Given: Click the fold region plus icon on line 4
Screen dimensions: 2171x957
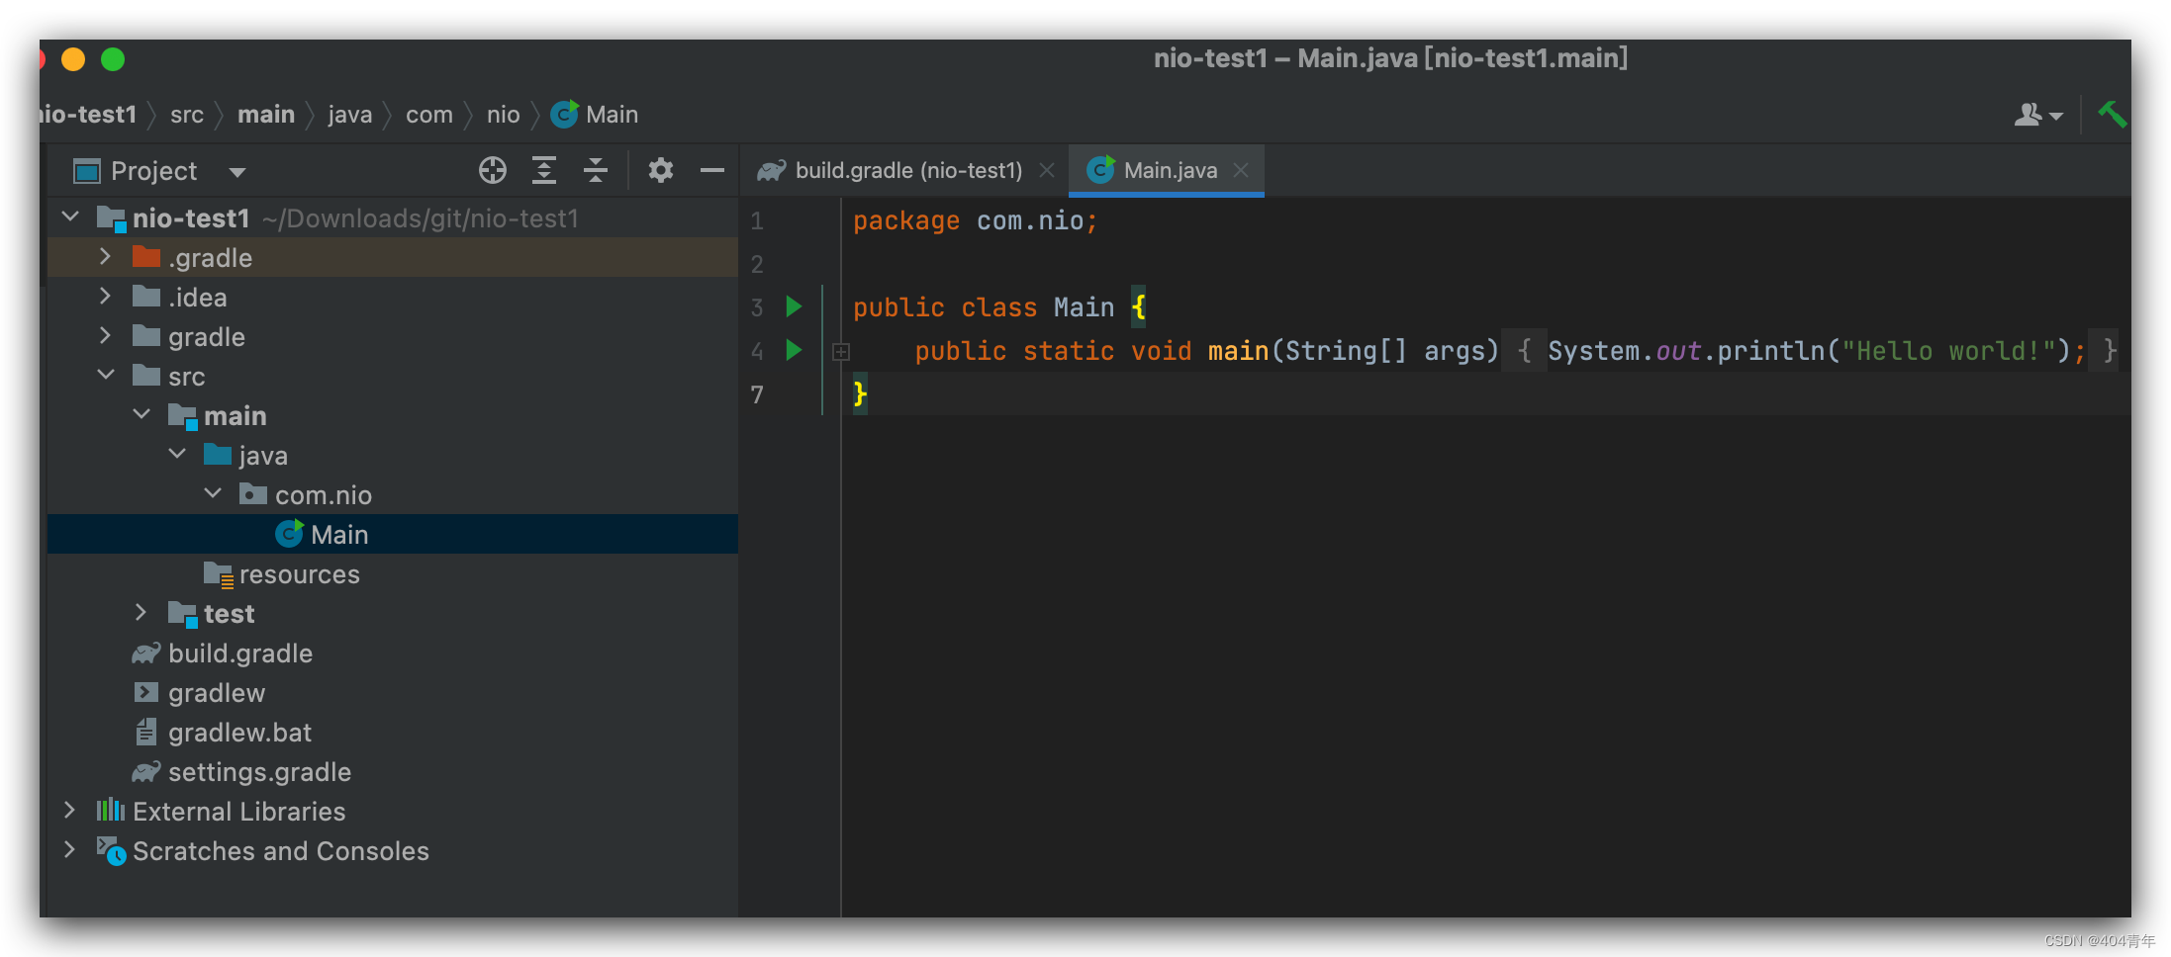Looking at the screenshot, I should [840, 351].
